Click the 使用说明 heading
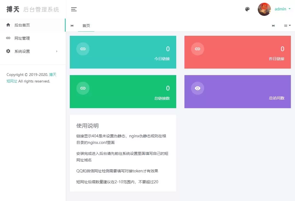This screenshot has width=295, height=201. 88,126
